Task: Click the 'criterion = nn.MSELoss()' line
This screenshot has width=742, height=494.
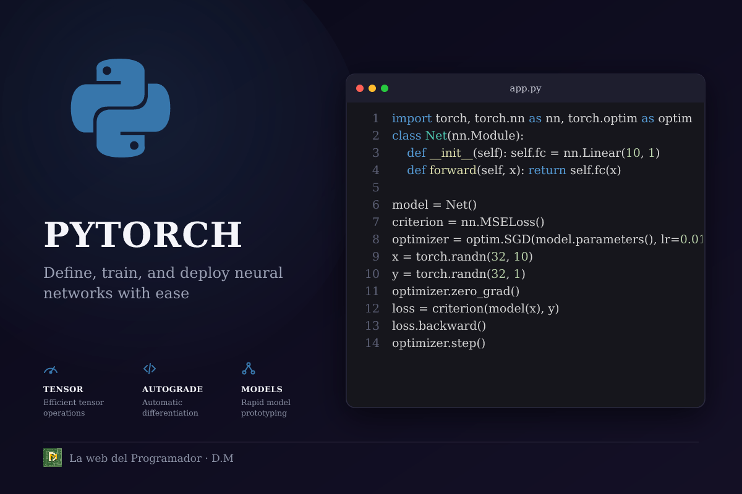Action: [468, 222]
